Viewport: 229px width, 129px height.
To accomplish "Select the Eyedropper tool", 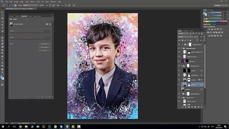I will tap(2, 28).
